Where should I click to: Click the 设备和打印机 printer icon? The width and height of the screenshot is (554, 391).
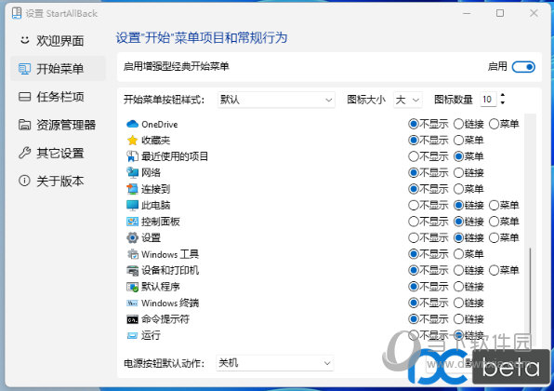132,271
